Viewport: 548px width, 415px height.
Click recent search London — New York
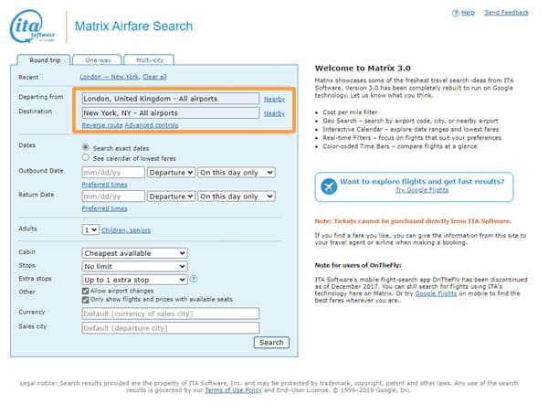coord(110,77)
